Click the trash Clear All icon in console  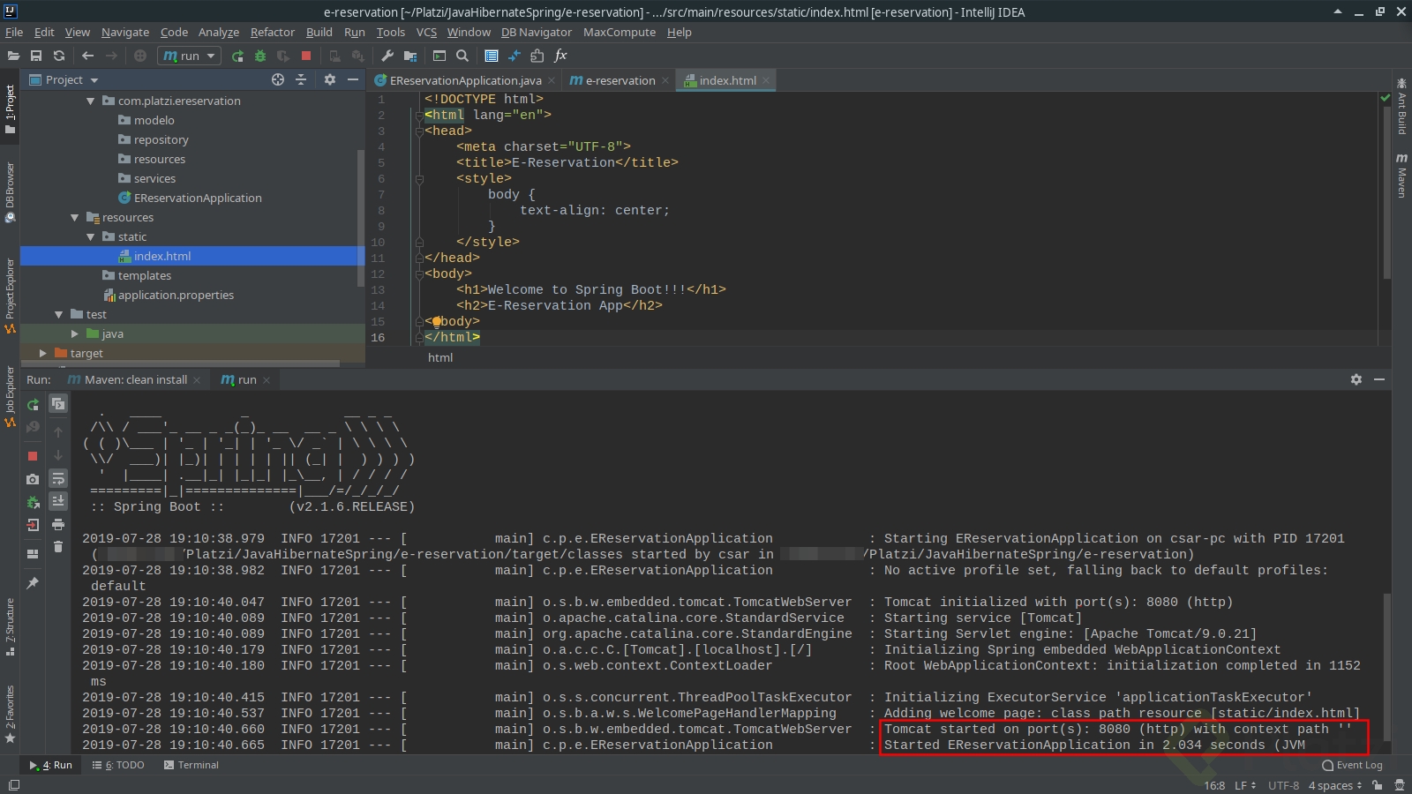click(58, 547)
